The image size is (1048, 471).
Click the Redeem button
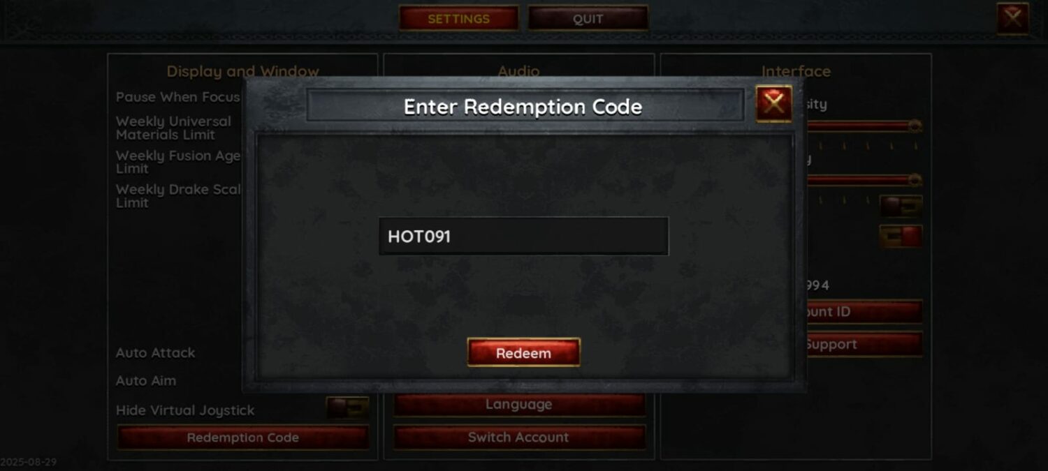pos(523,352)
